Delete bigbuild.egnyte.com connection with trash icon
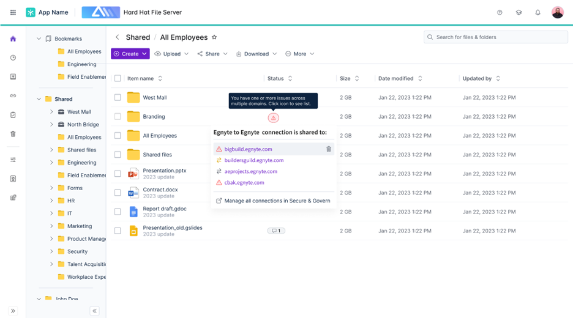This screenshot has width=573, height=318. [x=329, y=149]
